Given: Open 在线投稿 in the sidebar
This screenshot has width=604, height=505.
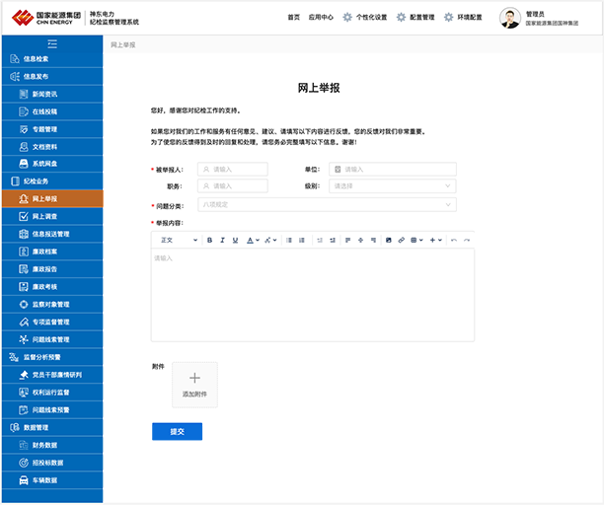Looking at the screenshot, I should [52, 111].
